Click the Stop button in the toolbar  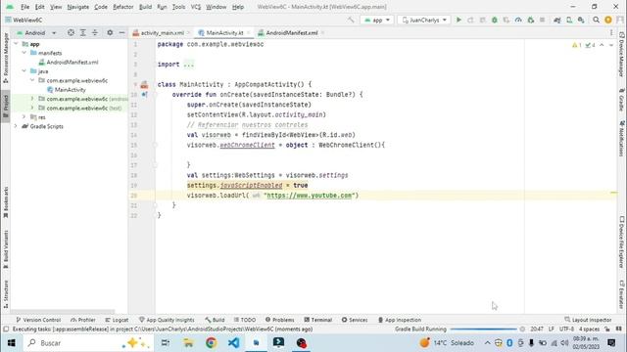542,20
